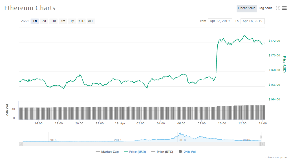This screenshot has height=163, width=291.
Task: Toggle fullscreen chart view icon
Action: point(277,8)
